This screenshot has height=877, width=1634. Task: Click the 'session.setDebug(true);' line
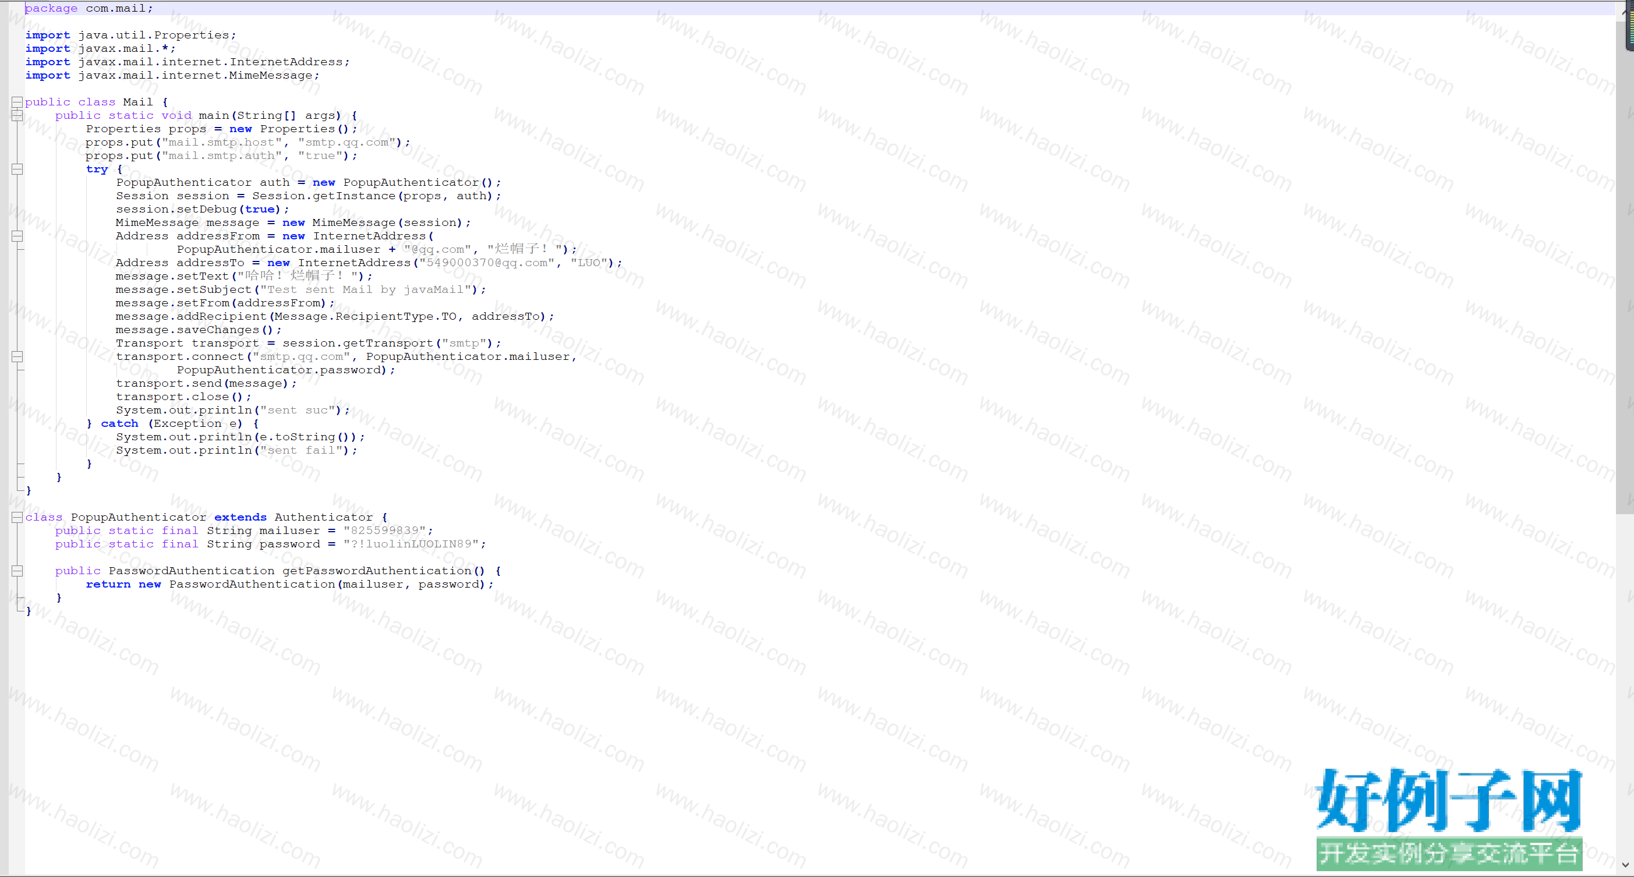(203, 209)
